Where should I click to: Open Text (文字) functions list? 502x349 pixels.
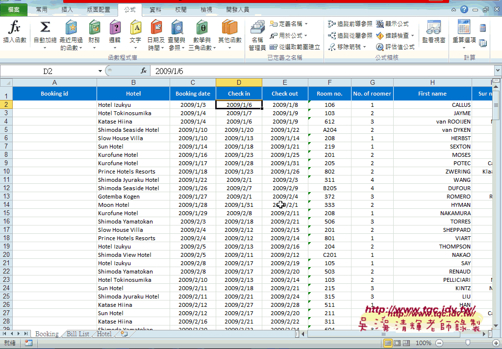pos(135,35)
